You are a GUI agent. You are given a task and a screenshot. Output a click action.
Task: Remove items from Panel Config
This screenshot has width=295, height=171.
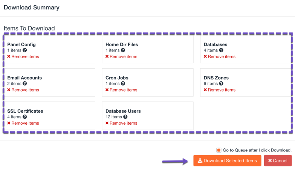pos(23,56)
